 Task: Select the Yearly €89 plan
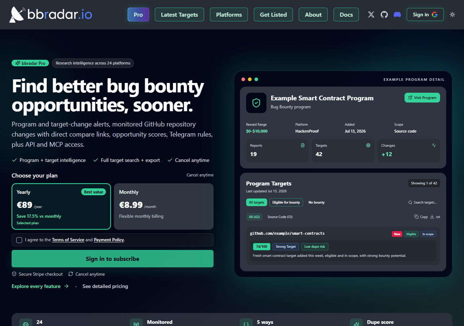point(61,206)
